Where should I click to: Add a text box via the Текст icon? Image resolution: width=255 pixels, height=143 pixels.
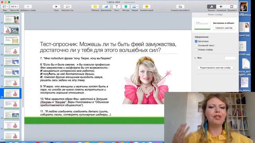[x=117, y=7]
